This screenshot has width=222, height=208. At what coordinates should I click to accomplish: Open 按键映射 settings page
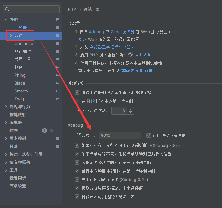tap(18, 115)
